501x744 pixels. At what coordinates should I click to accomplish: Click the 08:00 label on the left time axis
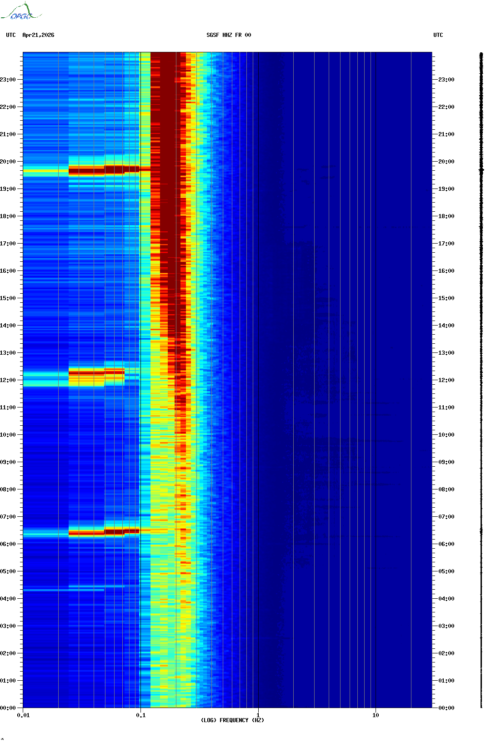pyautogui.click(x=8, y=489)
